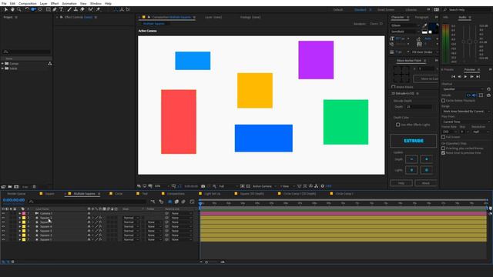Click the Move to Comp button
Image resolution: width=493 pixels, height=277 pixels.
(x=426, y=78)
